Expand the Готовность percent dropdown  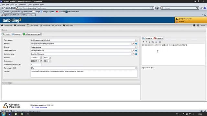[x=136, y=68]
